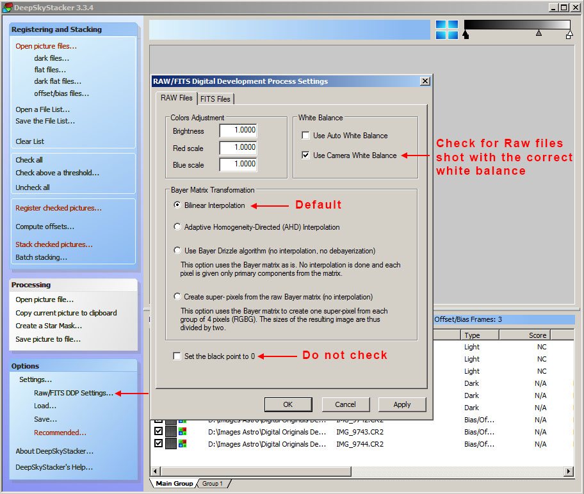Click the Bayer color icon of IMG_9743.CR2 row
584x494 pixels.
click(x=182, y=431)
